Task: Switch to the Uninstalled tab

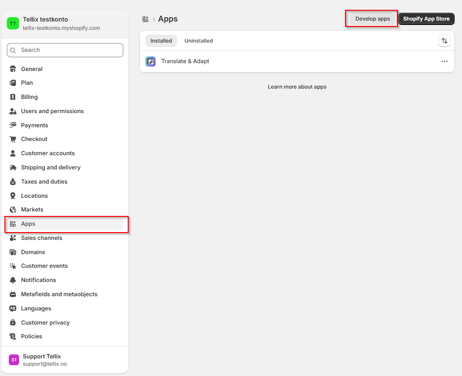Action: tap(198, 41)
